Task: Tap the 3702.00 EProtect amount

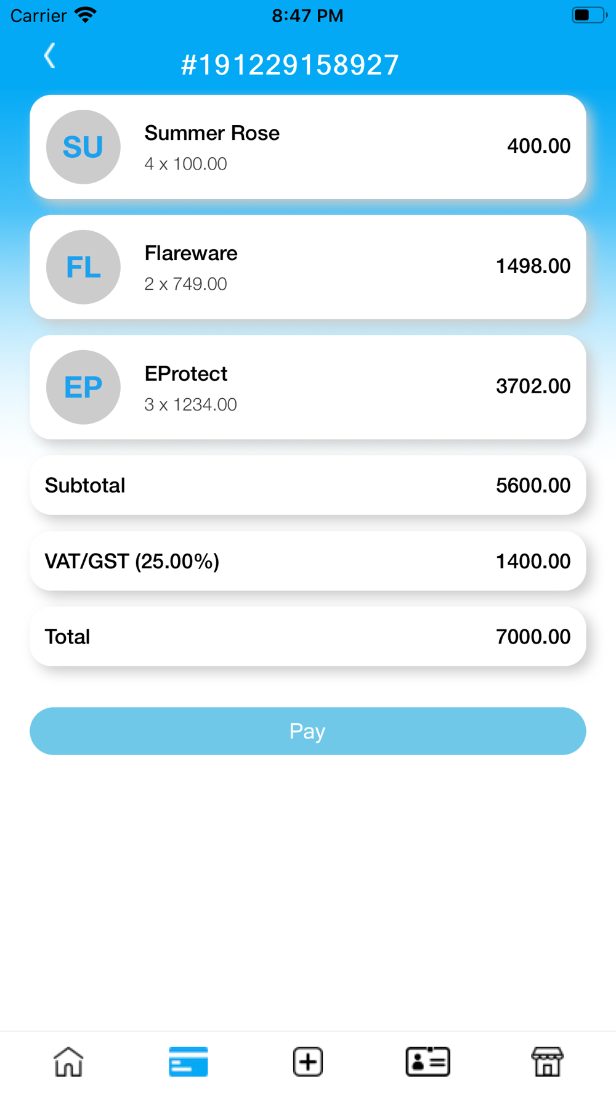Action: (533, 386)
